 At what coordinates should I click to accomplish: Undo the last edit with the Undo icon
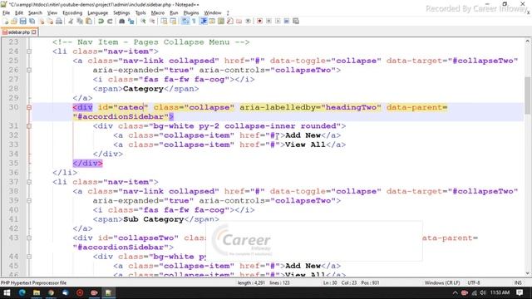[x=101, y=21]
